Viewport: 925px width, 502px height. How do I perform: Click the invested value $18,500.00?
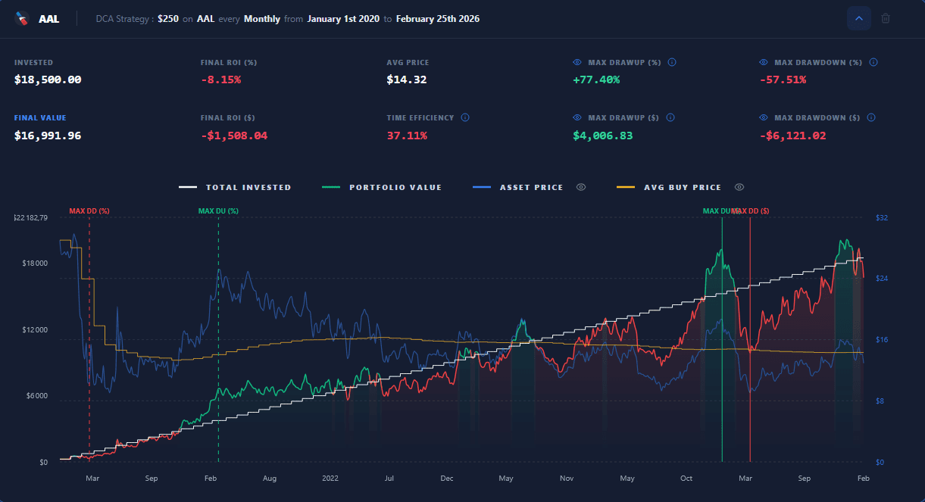48,80
